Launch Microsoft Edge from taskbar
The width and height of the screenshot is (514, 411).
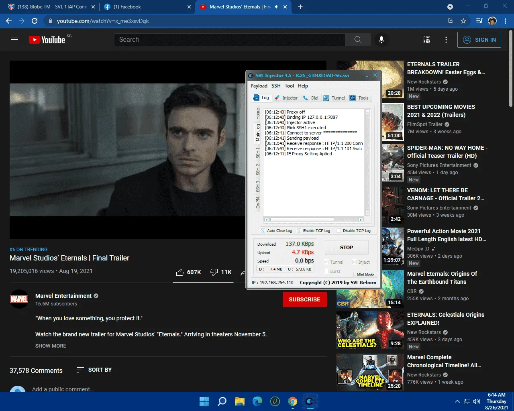[x=257, y=401]
